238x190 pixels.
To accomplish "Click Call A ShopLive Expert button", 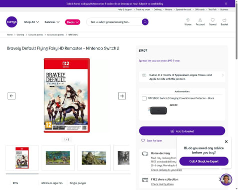I will 204,161.
